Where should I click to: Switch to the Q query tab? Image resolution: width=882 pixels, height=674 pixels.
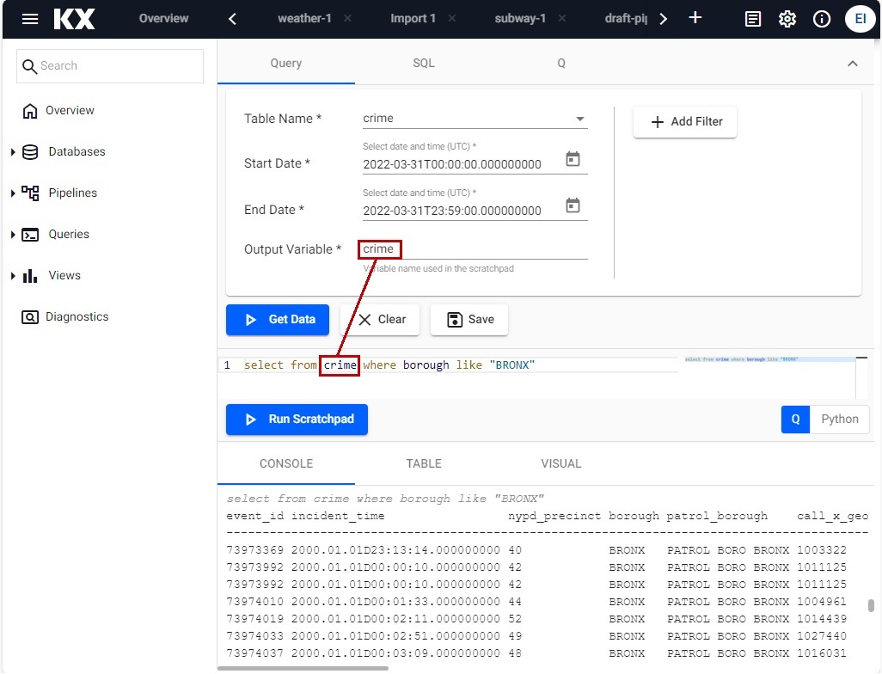[560, 64]
